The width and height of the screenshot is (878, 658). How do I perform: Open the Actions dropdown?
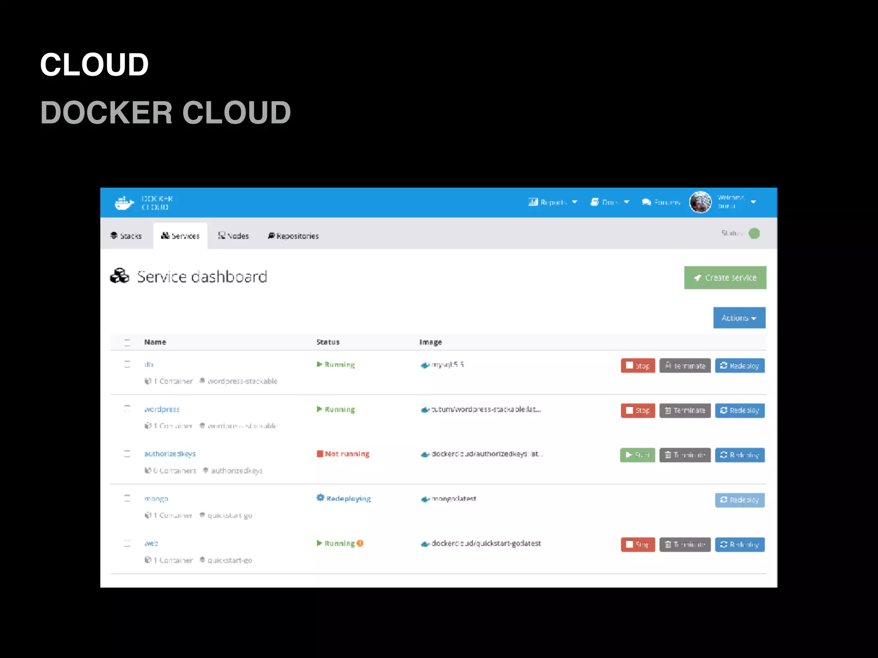pos(739,318)
